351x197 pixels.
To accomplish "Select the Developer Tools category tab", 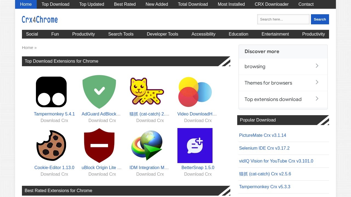I will coord(162,34).
